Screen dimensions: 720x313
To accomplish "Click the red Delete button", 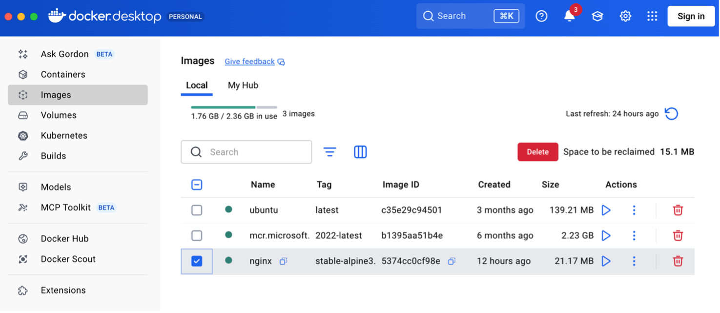I will click(537, 152).
